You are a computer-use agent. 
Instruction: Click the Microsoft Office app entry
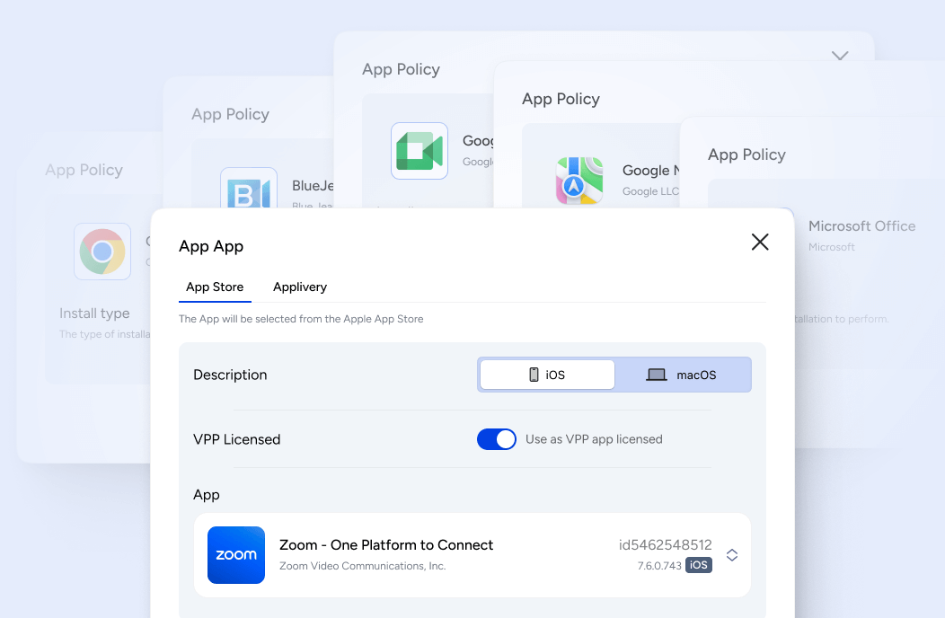coord(861,226)
